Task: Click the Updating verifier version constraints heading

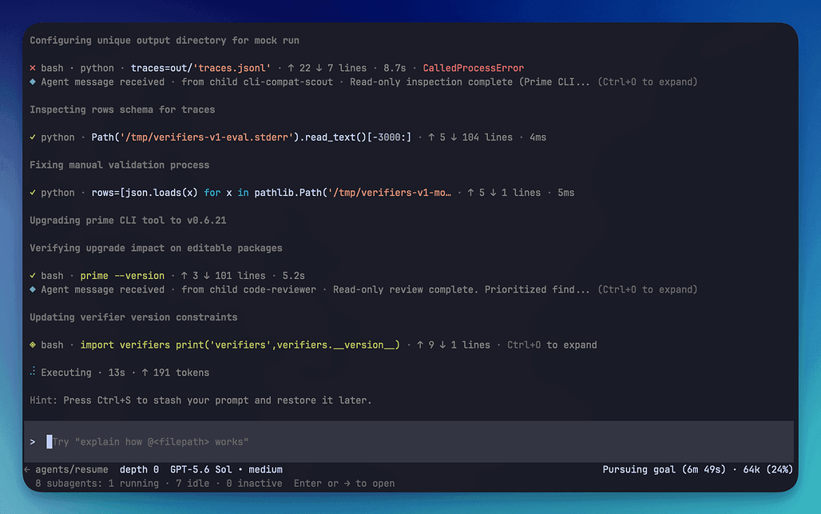Action: 133,317
